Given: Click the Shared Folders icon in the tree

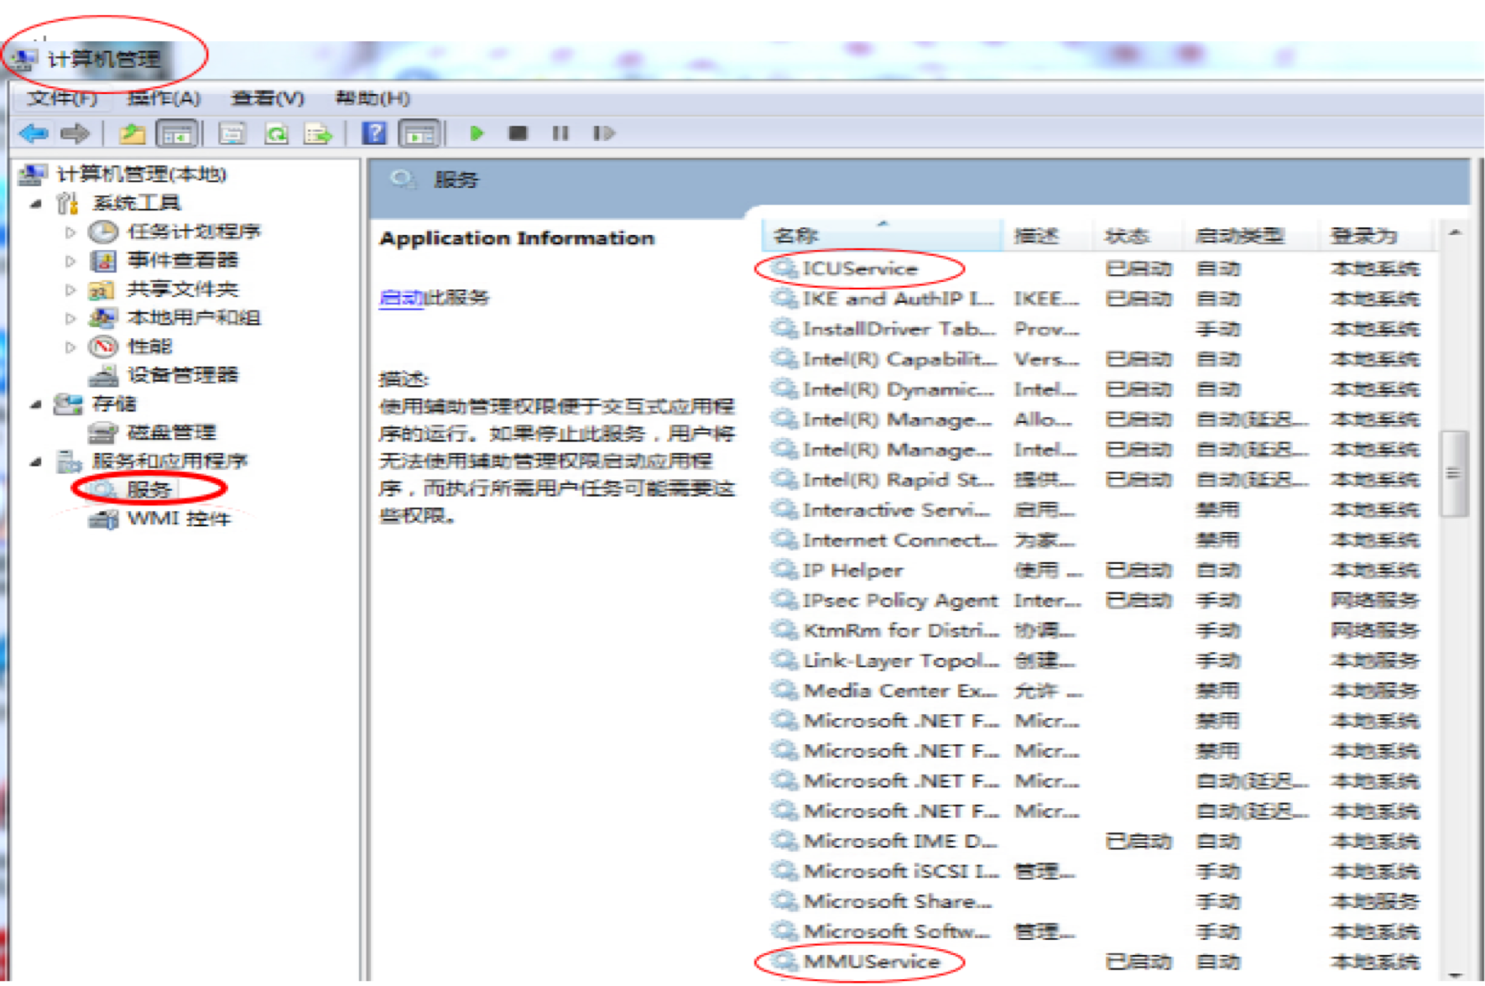Looking at the screenshot, I should [x=103, y=290].
